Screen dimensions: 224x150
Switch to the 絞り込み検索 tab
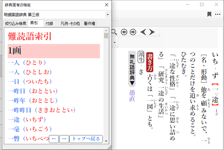[x=15, y=24]
